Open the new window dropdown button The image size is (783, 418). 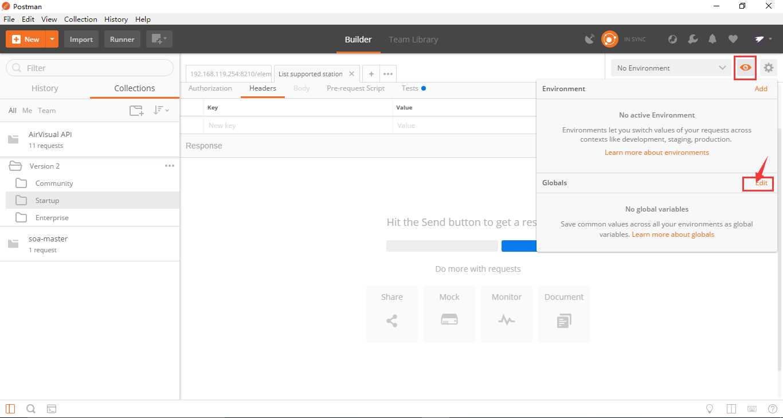[159, 39]
